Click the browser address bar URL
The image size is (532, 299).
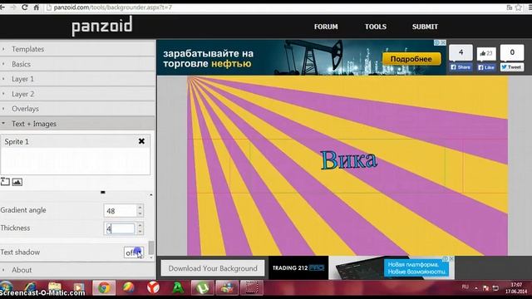pyautogui.click(x=113, y=7)
